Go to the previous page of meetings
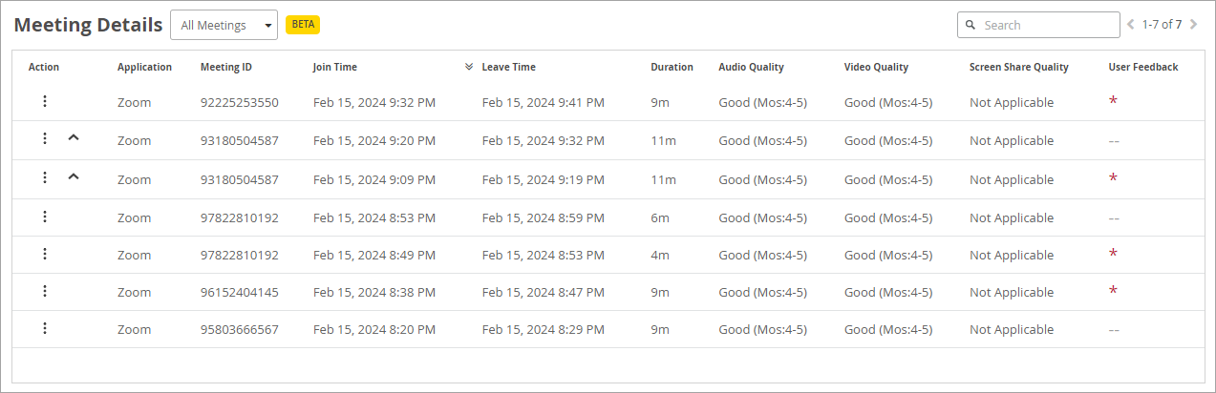The image size is (1216, 393). (x=1132, y=25)
